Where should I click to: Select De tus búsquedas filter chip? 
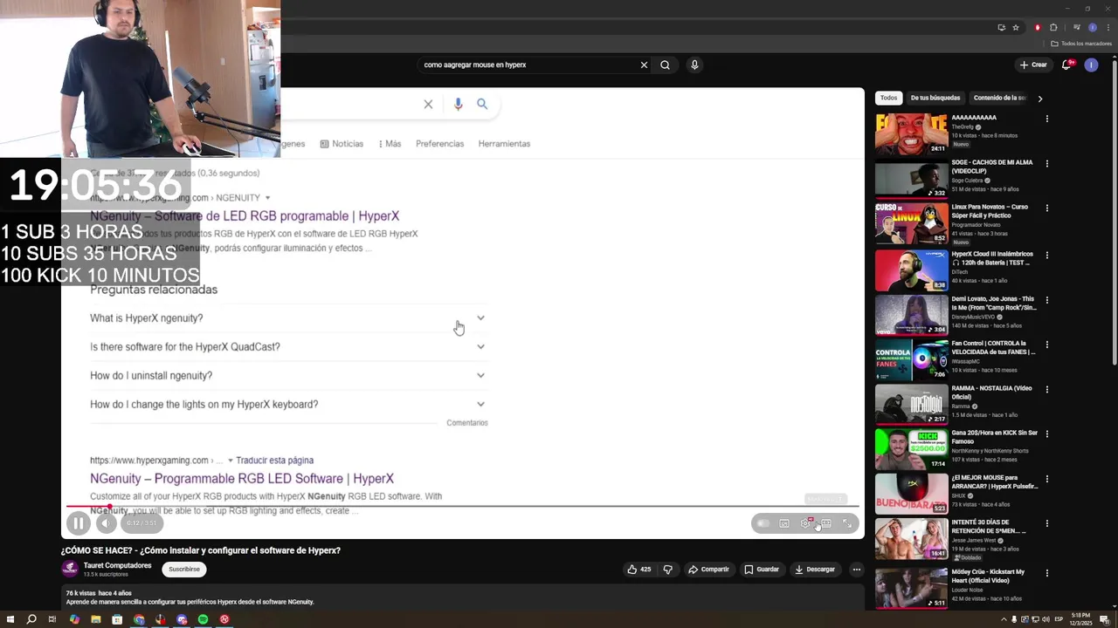935,98
